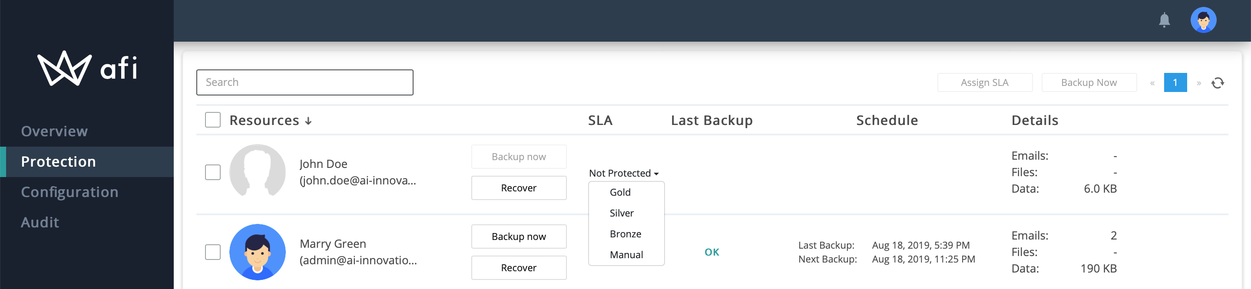Image resolution: width=1251 pixels, height=289 pixels.
Task: Click the Schedule column header
Action: [887, 120]
